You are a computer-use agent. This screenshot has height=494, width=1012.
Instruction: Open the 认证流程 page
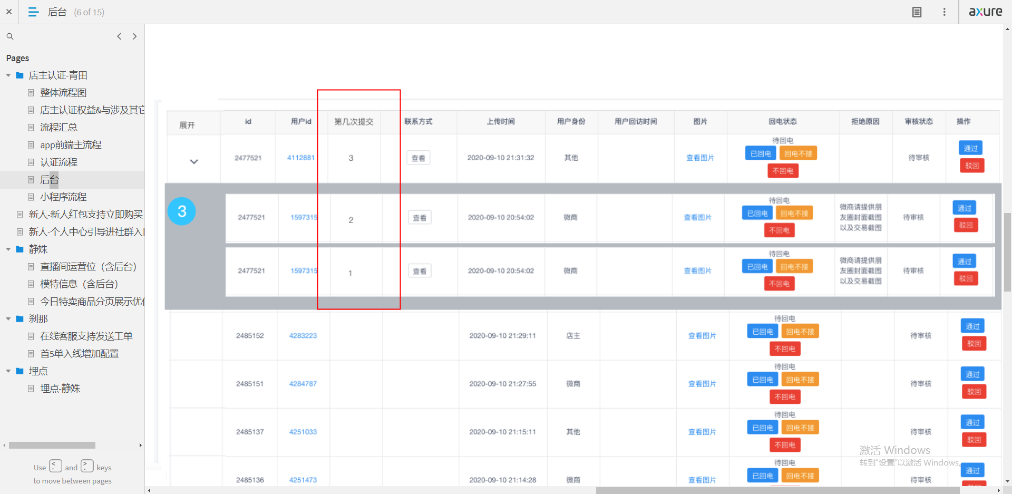click(59, 162)
